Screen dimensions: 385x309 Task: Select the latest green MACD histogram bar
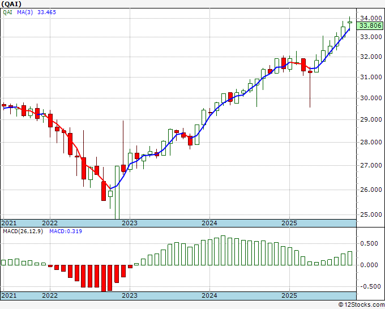[350, 259]
